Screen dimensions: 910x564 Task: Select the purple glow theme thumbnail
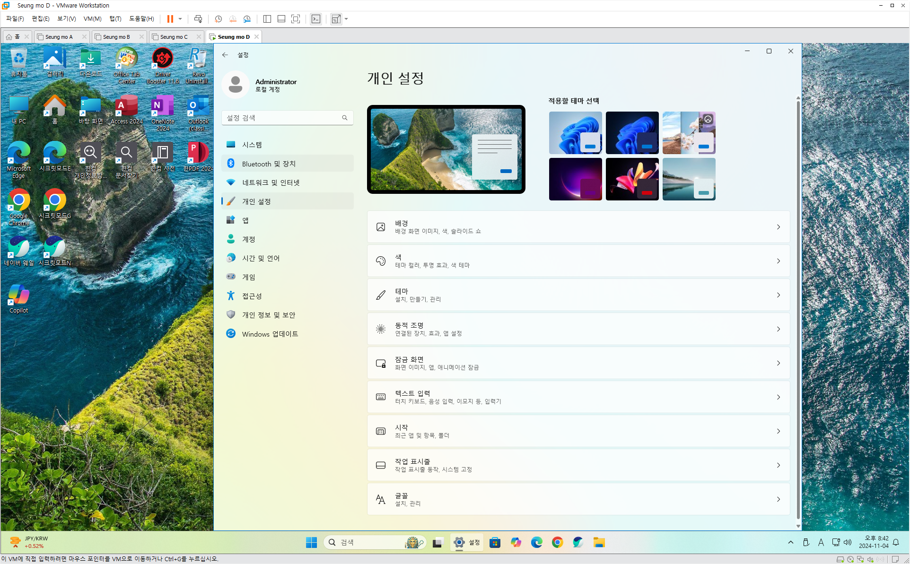[x=575, y=179]
